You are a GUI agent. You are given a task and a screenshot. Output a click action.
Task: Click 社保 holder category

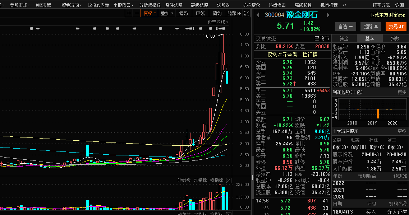373,140
